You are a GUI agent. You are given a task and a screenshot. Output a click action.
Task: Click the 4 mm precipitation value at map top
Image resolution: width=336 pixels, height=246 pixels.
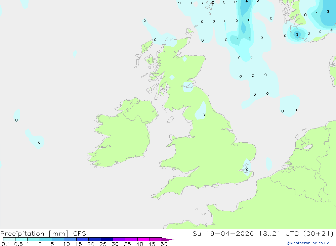(246, 1)
